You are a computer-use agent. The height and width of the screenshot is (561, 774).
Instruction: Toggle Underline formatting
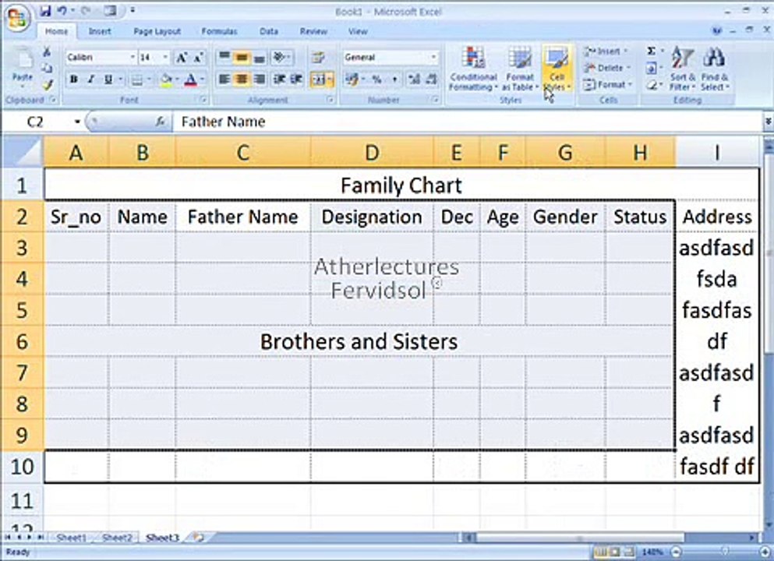(x=108, y=79)
